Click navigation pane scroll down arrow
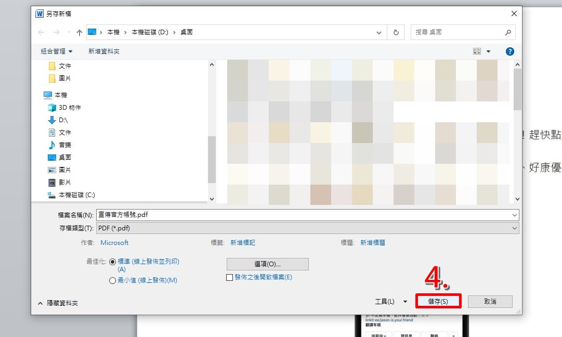562x337 pixels. 212,199
